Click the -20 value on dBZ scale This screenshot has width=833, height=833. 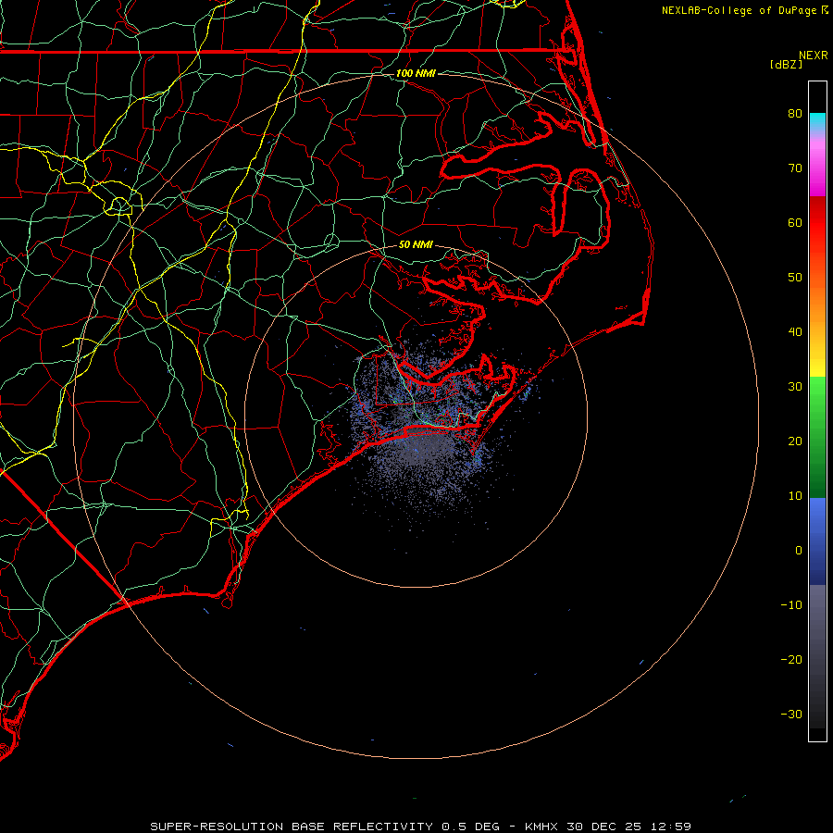click(x=791, y=660)
